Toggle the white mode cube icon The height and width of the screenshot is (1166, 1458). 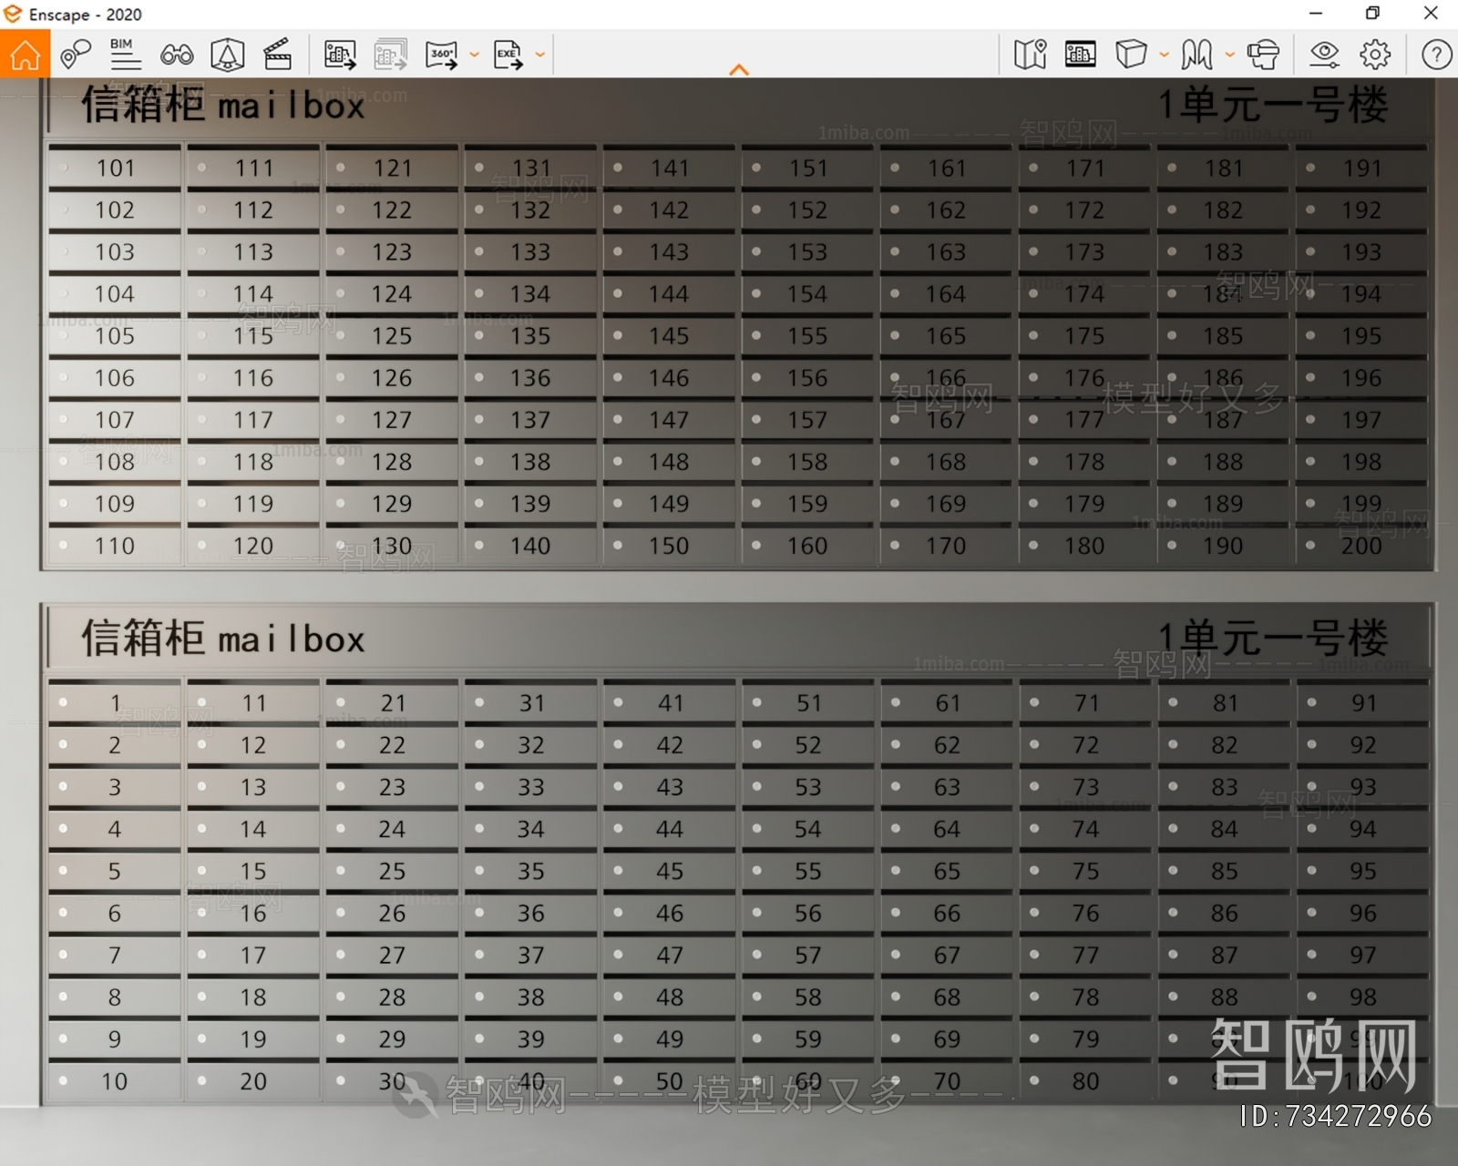point(1131,55)
